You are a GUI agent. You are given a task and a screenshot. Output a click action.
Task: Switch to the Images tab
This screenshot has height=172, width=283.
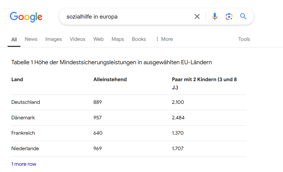click(x=54, y=39)
